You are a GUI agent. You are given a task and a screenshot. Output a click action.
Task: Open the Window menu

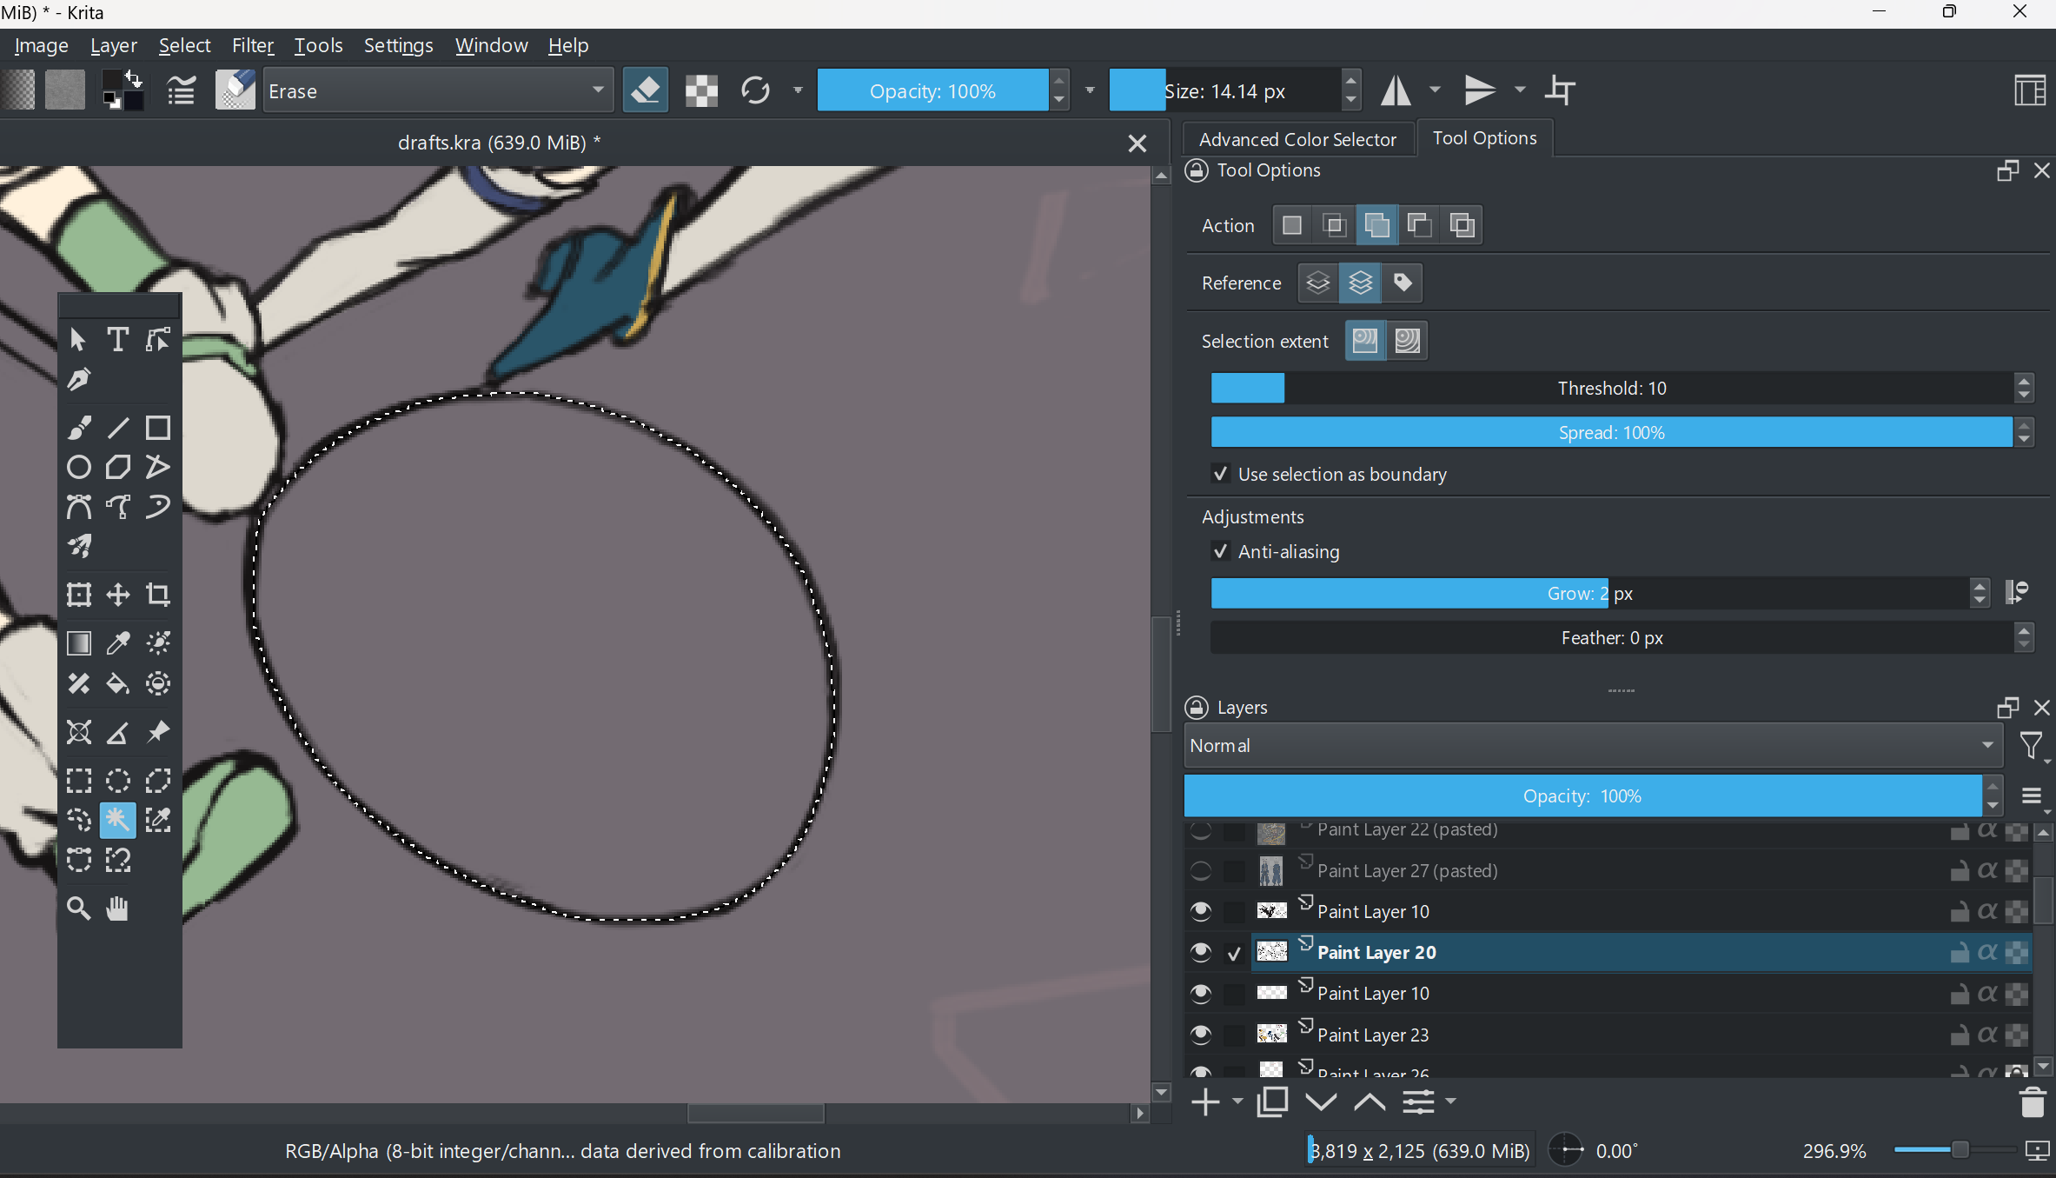pyautogui.click(x=492, y=45)
